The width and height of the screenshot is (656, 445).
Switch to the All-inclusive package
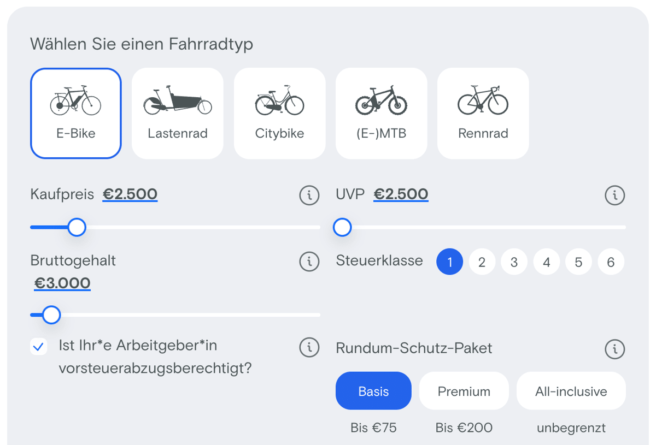(x=571, y=390)
